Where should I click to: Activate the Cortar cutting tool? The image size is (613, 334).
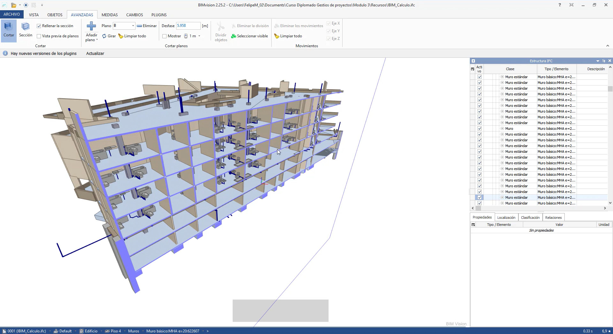click(9, 29)
